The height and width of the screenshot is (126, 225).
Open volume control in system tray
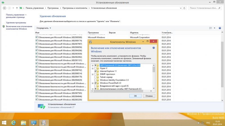[x=199, y=123]
